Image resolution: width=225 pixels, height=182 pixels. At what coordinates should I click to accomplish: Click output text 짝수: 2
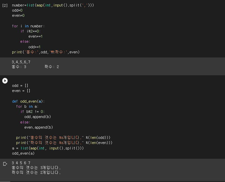pyautogui.click(x=52, y=67)
